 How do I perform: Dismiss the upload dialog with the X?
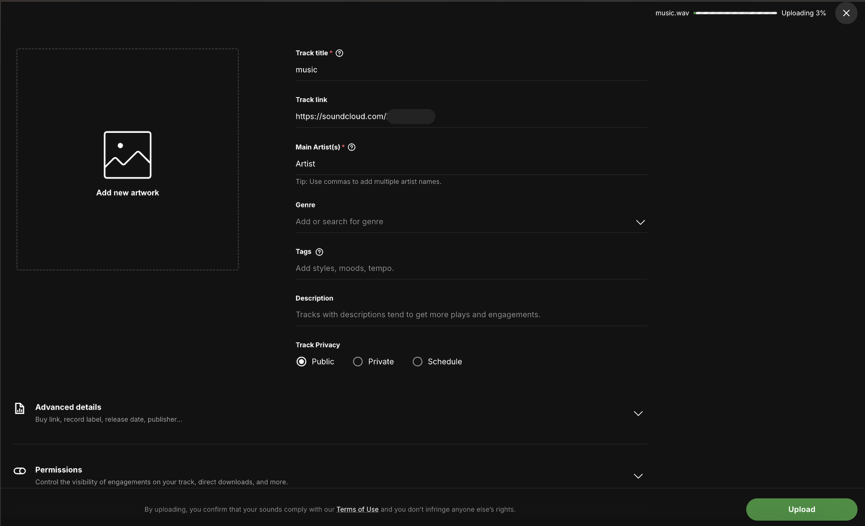point(846,13)
